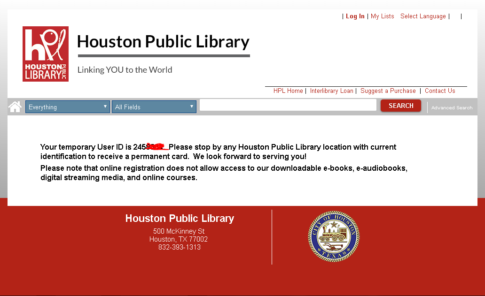
Task: Click the footer Houston Public Library heading
Action: [x=180, y=219]
